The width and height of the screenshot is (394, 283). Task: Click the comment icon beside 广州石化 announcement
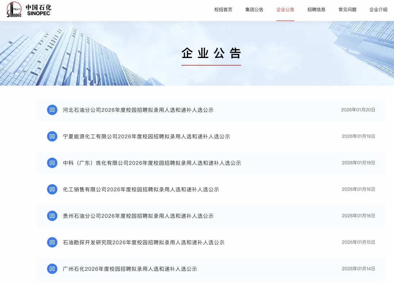(52, 269)
